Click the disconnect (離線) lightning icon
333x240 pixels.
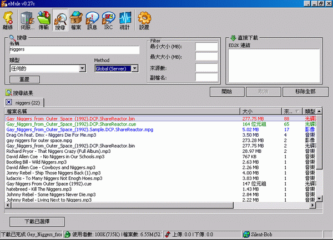(x=8, y=20)
